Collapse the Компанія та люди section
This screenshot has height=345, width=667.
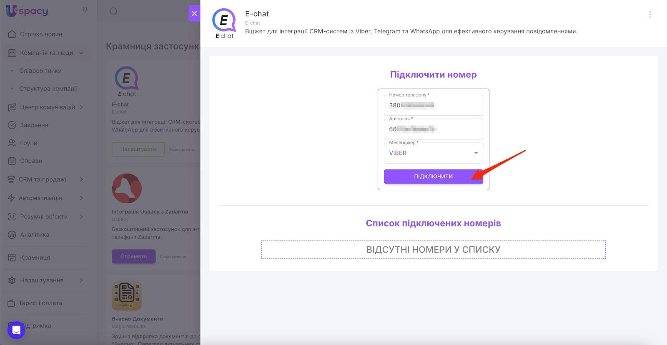pyautogui.click(x=81, y=53)
